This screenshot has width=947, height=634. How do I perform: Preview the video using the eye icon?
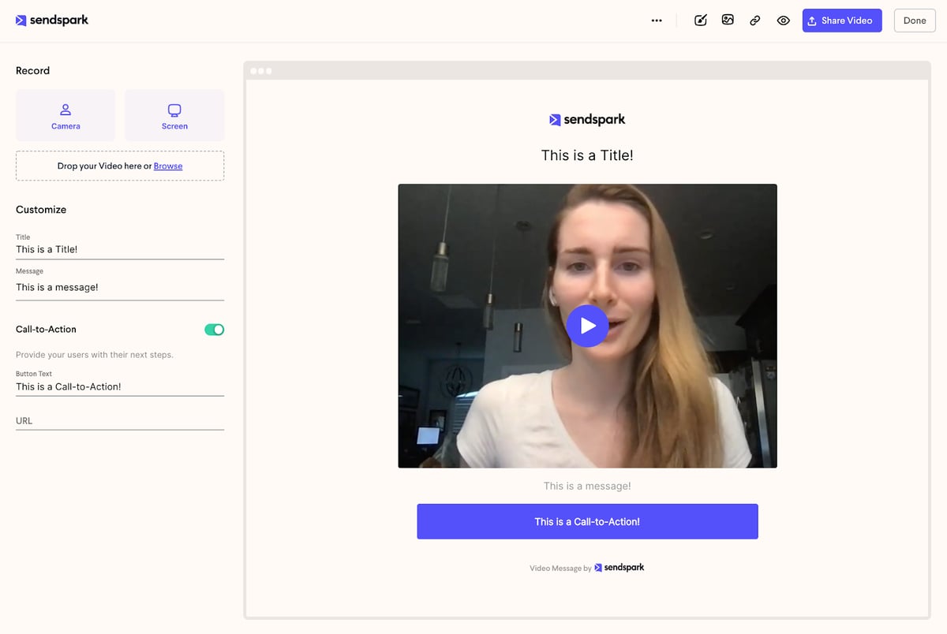[783, 20]
